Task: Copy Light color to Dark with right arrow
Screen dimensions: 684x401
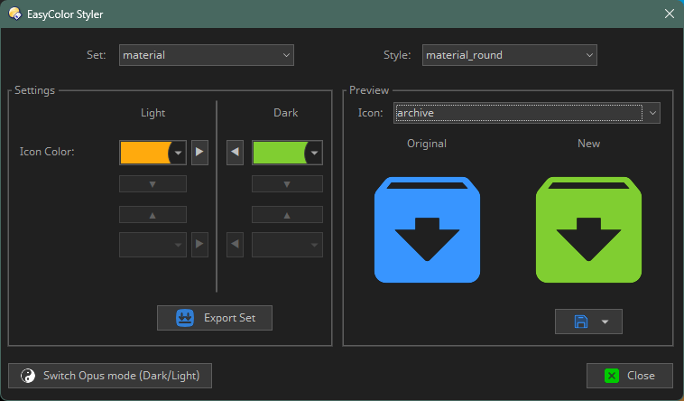Action: [x=199, y=153]
